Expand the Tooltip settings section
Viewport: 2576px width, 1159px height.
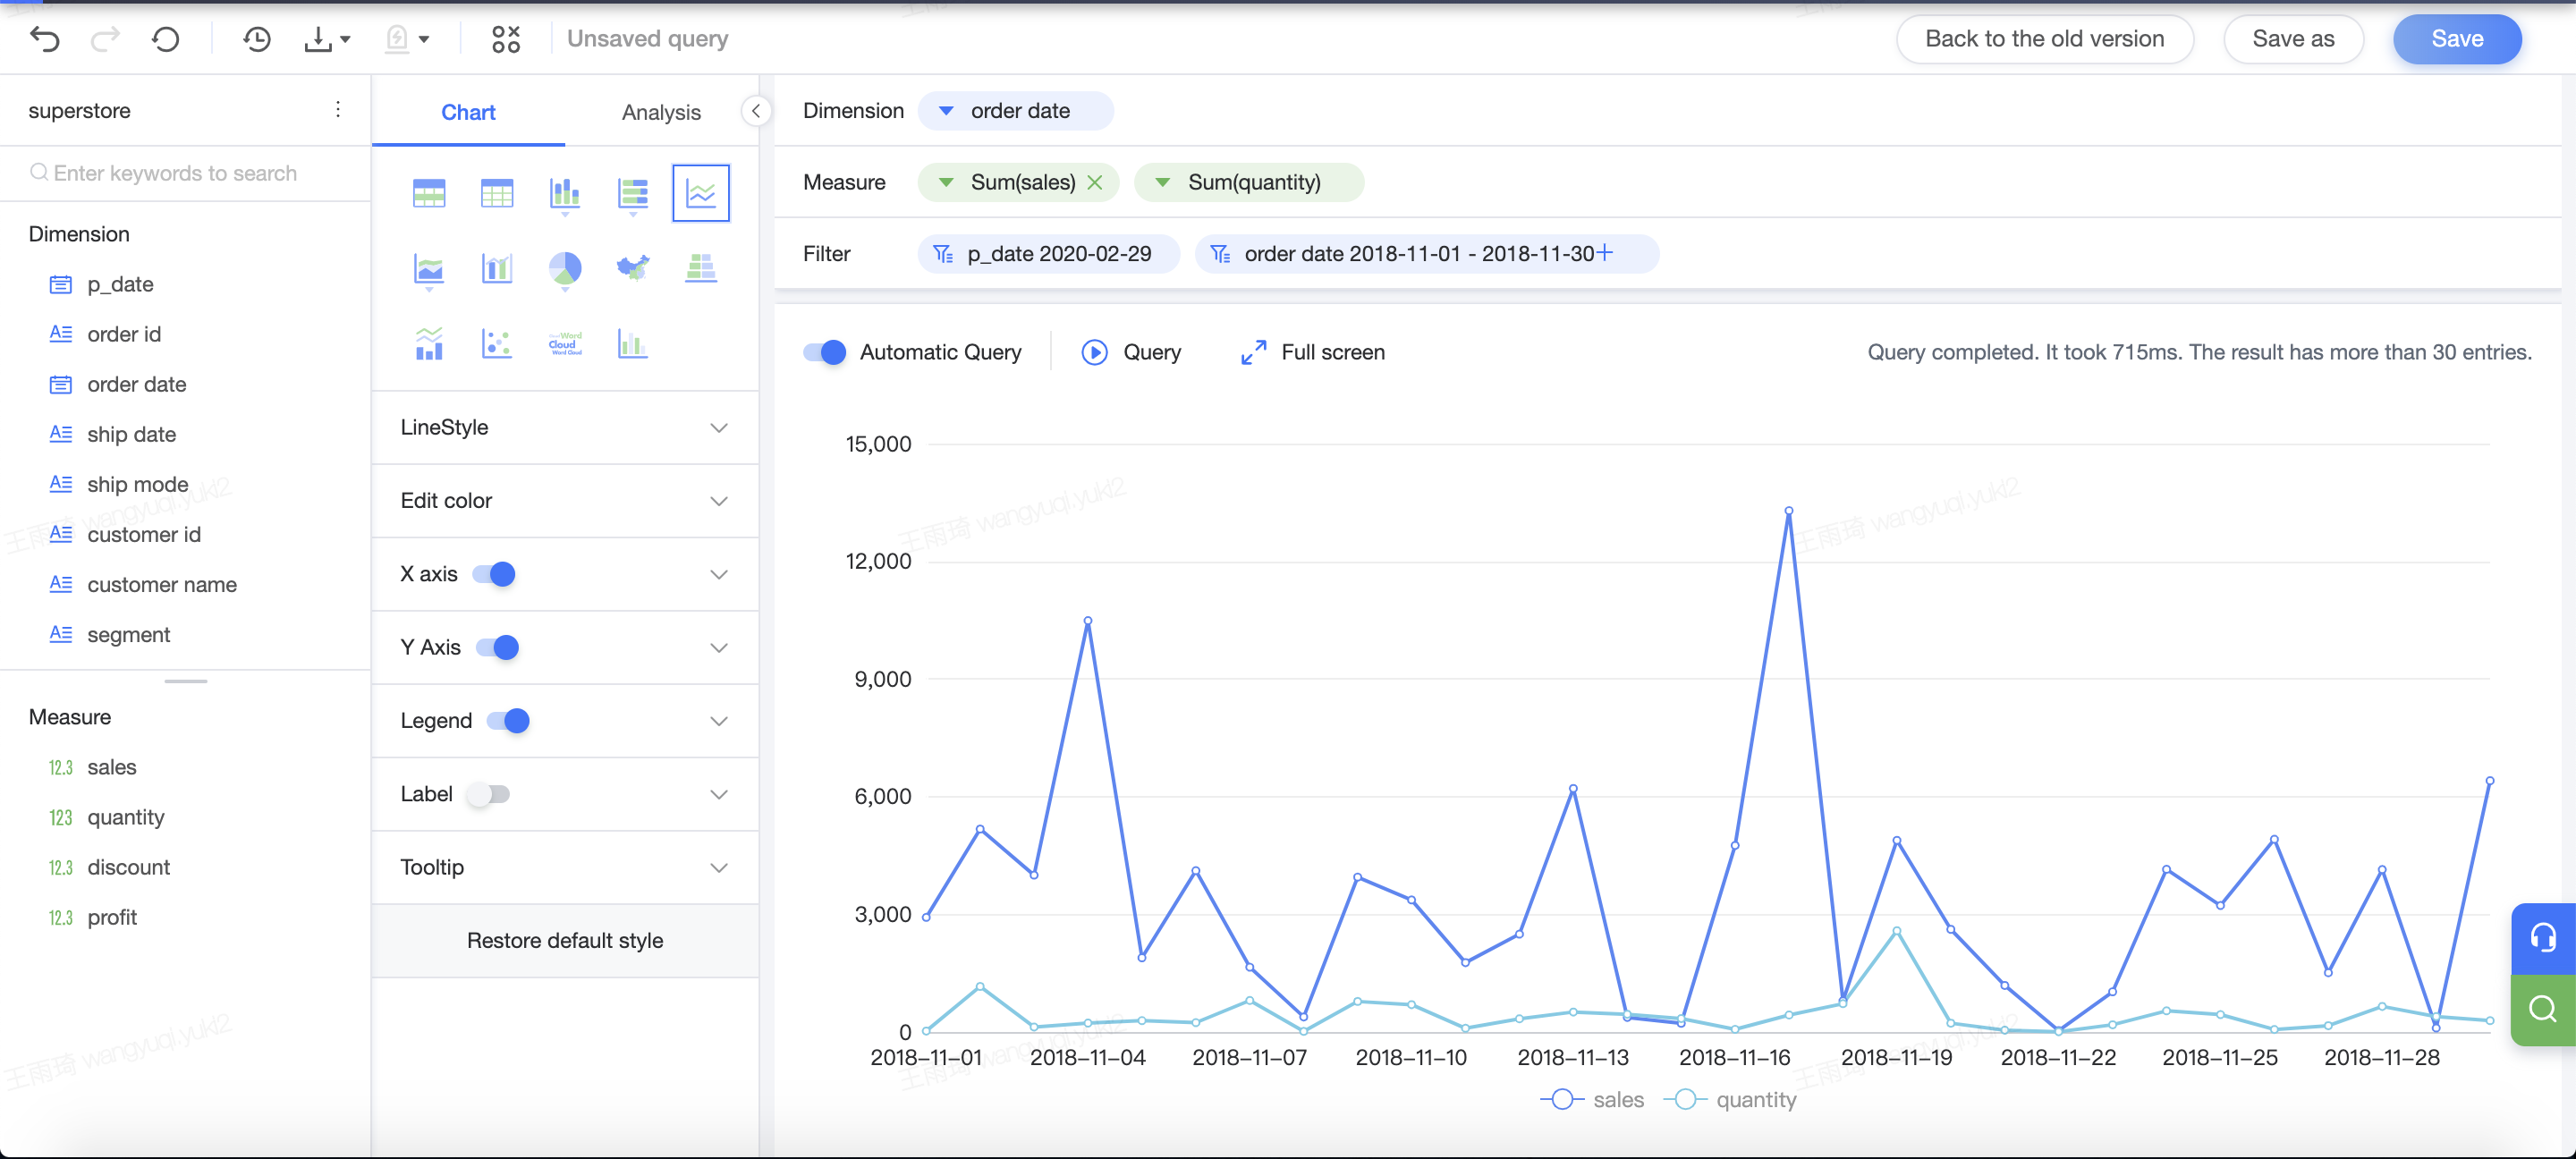[565, 867]
